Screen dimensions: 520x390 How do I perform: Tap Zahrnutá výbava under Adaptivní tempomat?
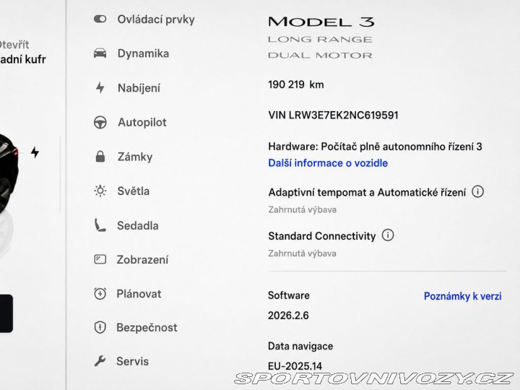[x=302, y=209]
